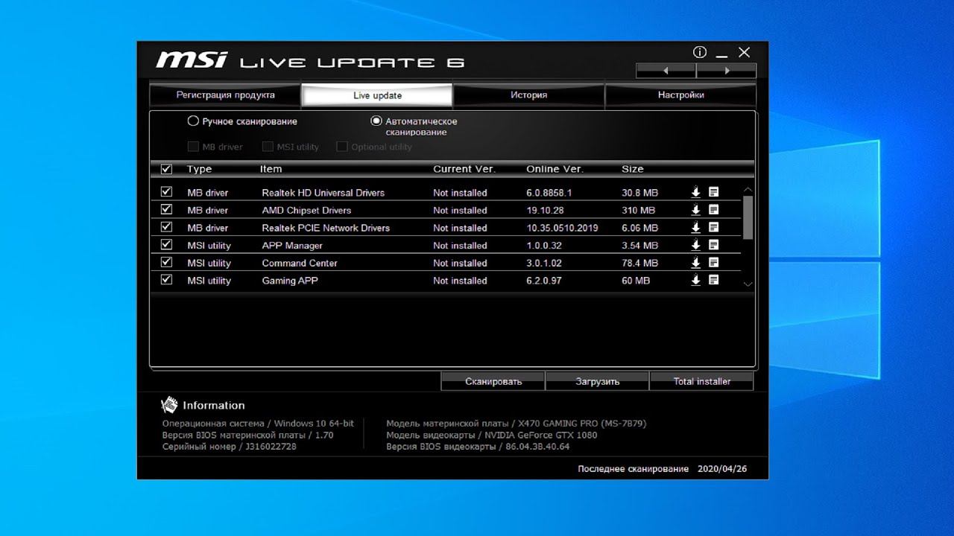Click the scroll down arrow of driver list

click(748, 284)
